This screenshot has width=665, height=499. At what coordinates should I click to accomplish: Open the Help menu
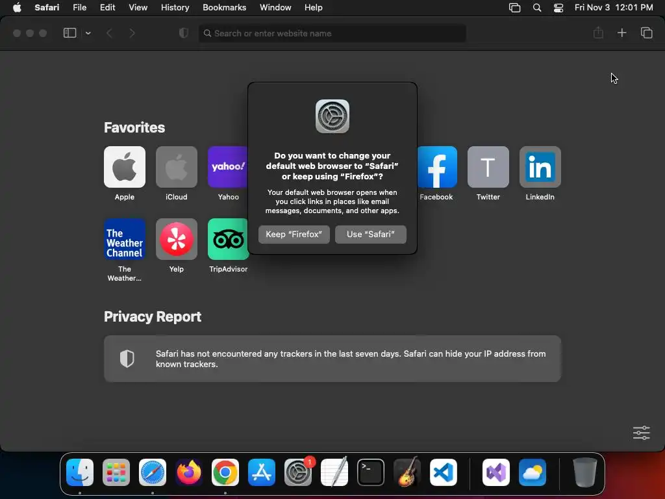(314, 8)
